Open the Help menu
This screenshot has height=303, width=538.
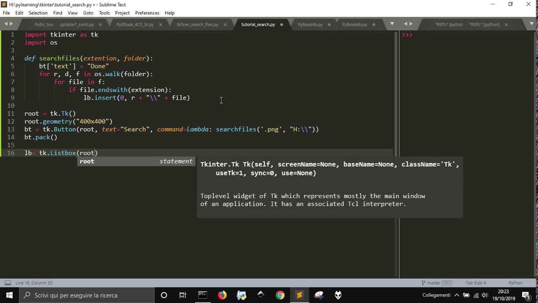tap(170, 13)
